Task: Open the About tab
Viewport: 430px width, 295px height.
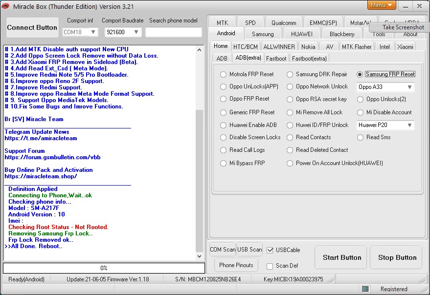Action: tap(410, 35)
